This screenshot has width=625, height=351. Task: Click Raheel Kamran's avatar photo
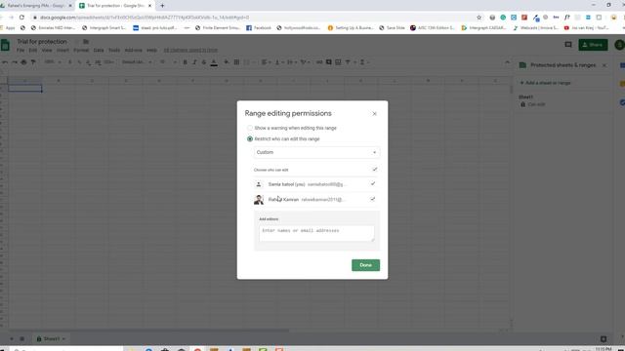[259, 199]
